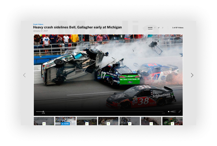Play the first thumbnail video in strip
This screenshot has width=217, height=146.
(x=44, y=121)
